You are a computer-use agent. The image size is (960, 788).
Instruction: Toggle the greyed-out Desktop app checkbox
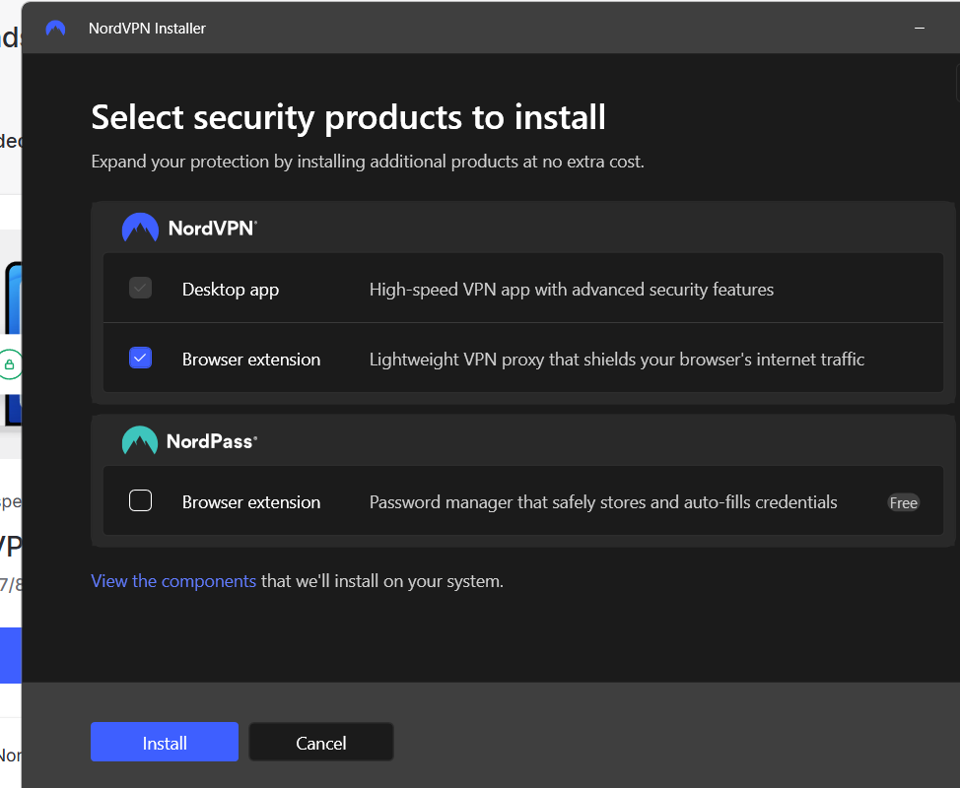141,289
